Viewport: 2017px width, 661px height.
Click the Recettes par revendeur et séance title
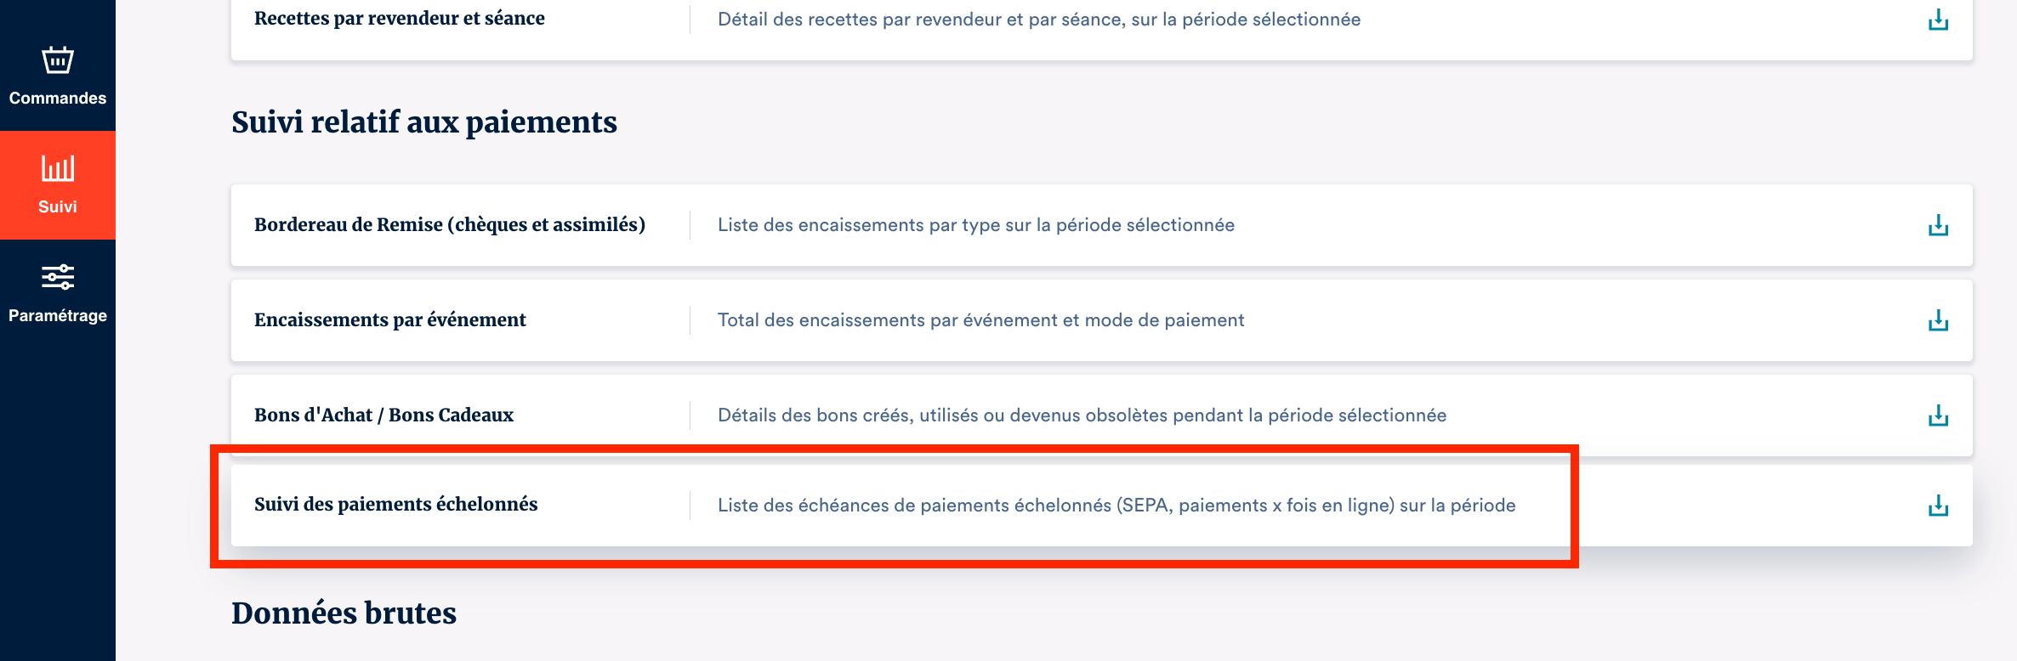tap(399, 19)
